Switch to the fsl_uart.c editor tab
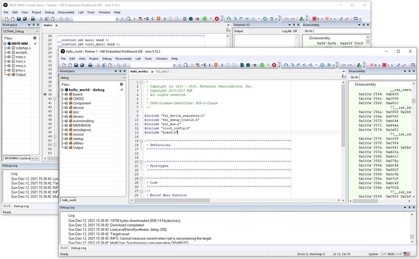The height and width of the screenshot is (259, 419). click(x=162, y=71)
